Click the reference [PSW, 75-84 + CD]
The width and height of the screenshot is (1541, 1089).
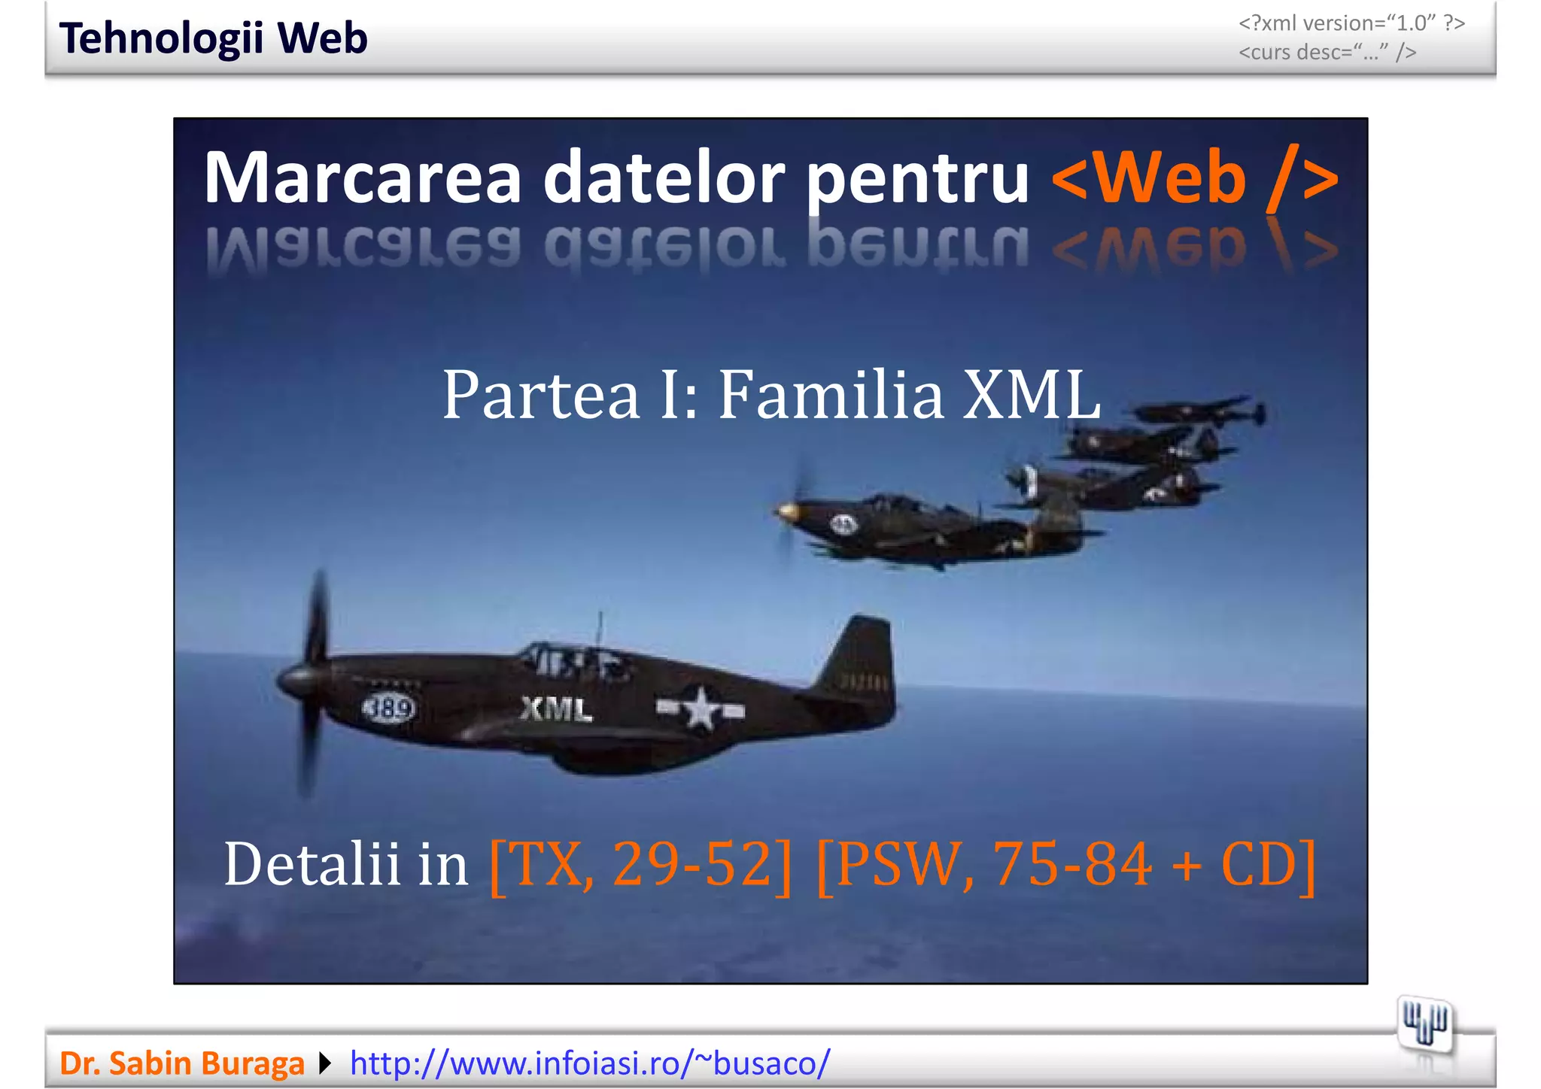pyautogui.click(x=1065, y=865)
